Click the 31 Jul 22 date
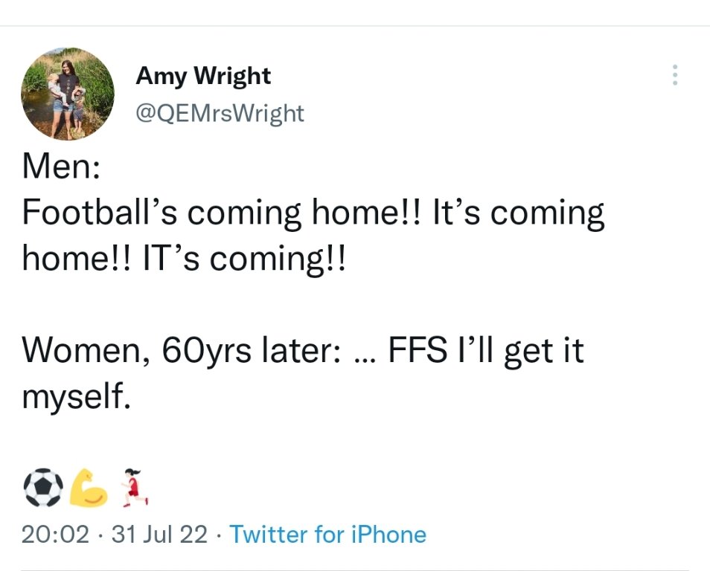The width and height of the screenshot is (710, 571). point(159,535)
